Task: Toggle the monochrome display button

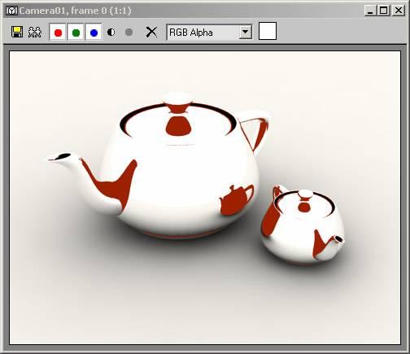Action: coord(129,33)
